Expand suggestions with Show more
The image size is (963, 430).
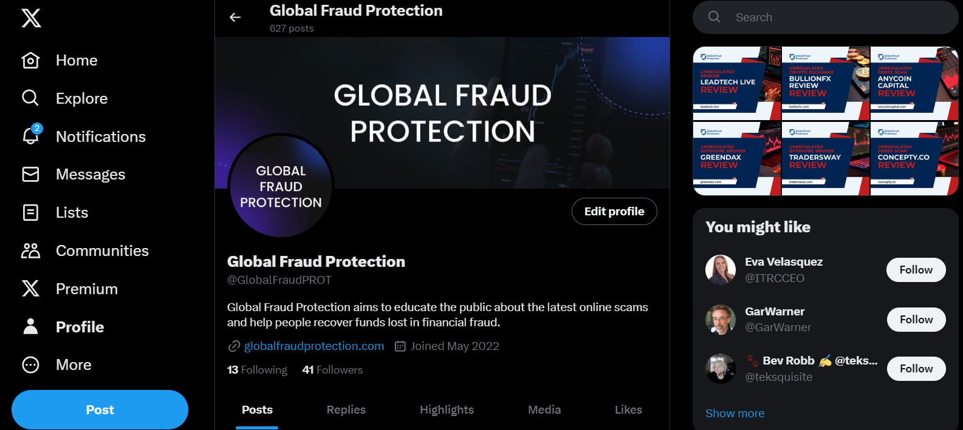coord(735,414)
